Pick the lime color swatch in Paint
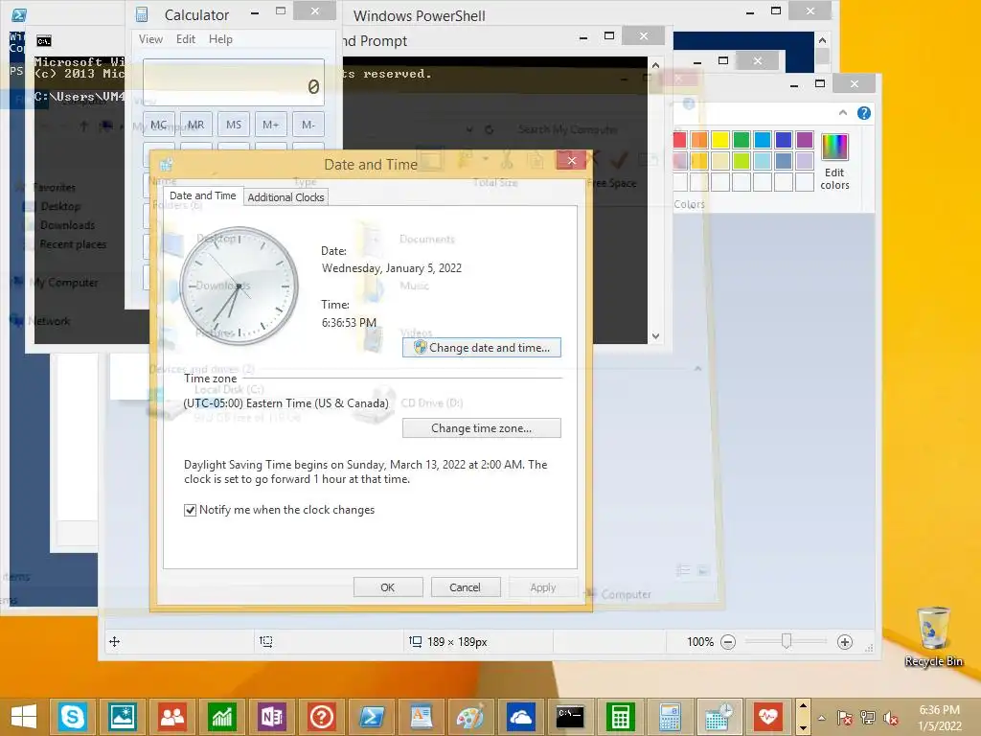The height and width of the screenshot is (736, 981). click(741, 161)
